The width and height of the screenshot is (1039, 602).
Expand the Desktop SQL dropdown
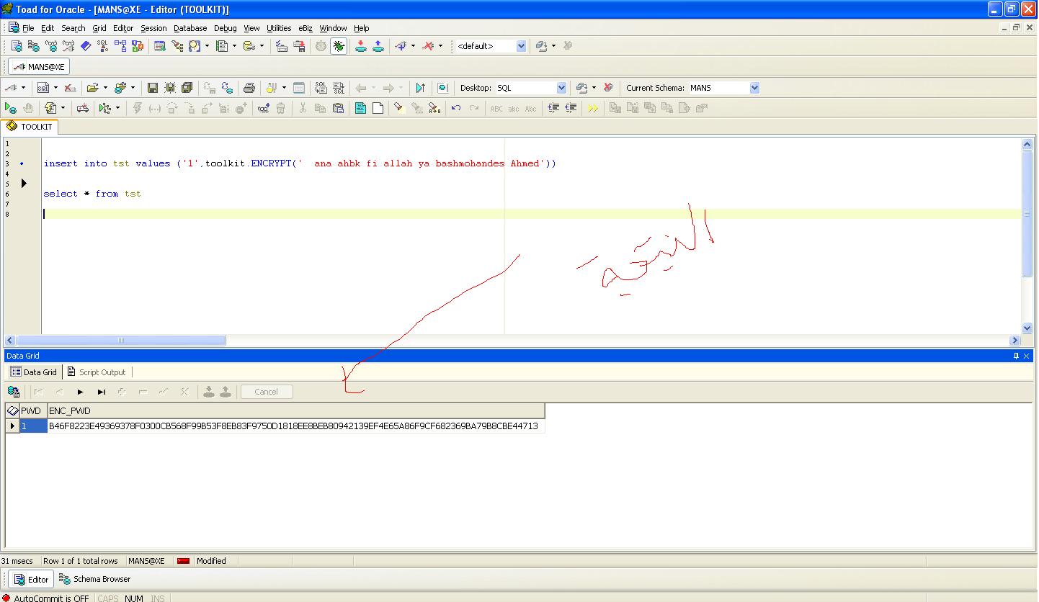[561, 88]
